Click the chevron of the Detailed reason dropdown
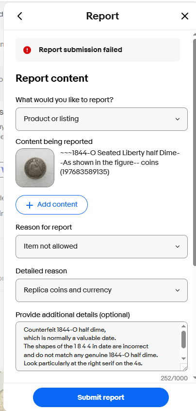Viewport: 196px width, 411px height. pyautogui.click(x=178, y=290)
